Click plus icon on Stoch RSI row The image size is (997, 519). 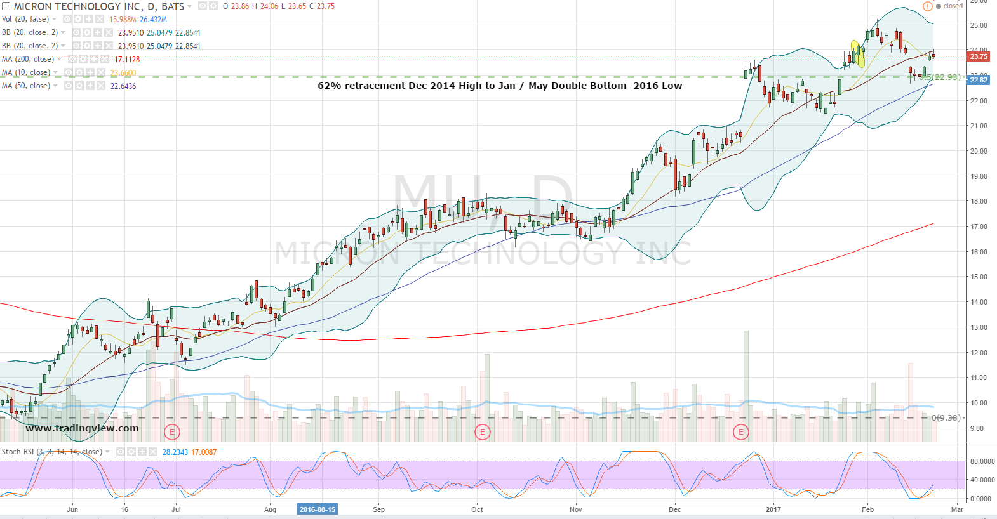pyautogui.click(x=142, y=452)
